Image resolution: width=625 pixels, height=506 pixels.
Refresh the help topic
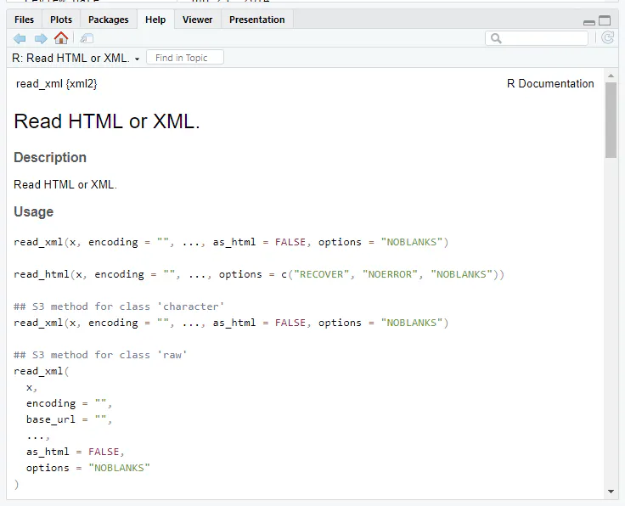607,38
